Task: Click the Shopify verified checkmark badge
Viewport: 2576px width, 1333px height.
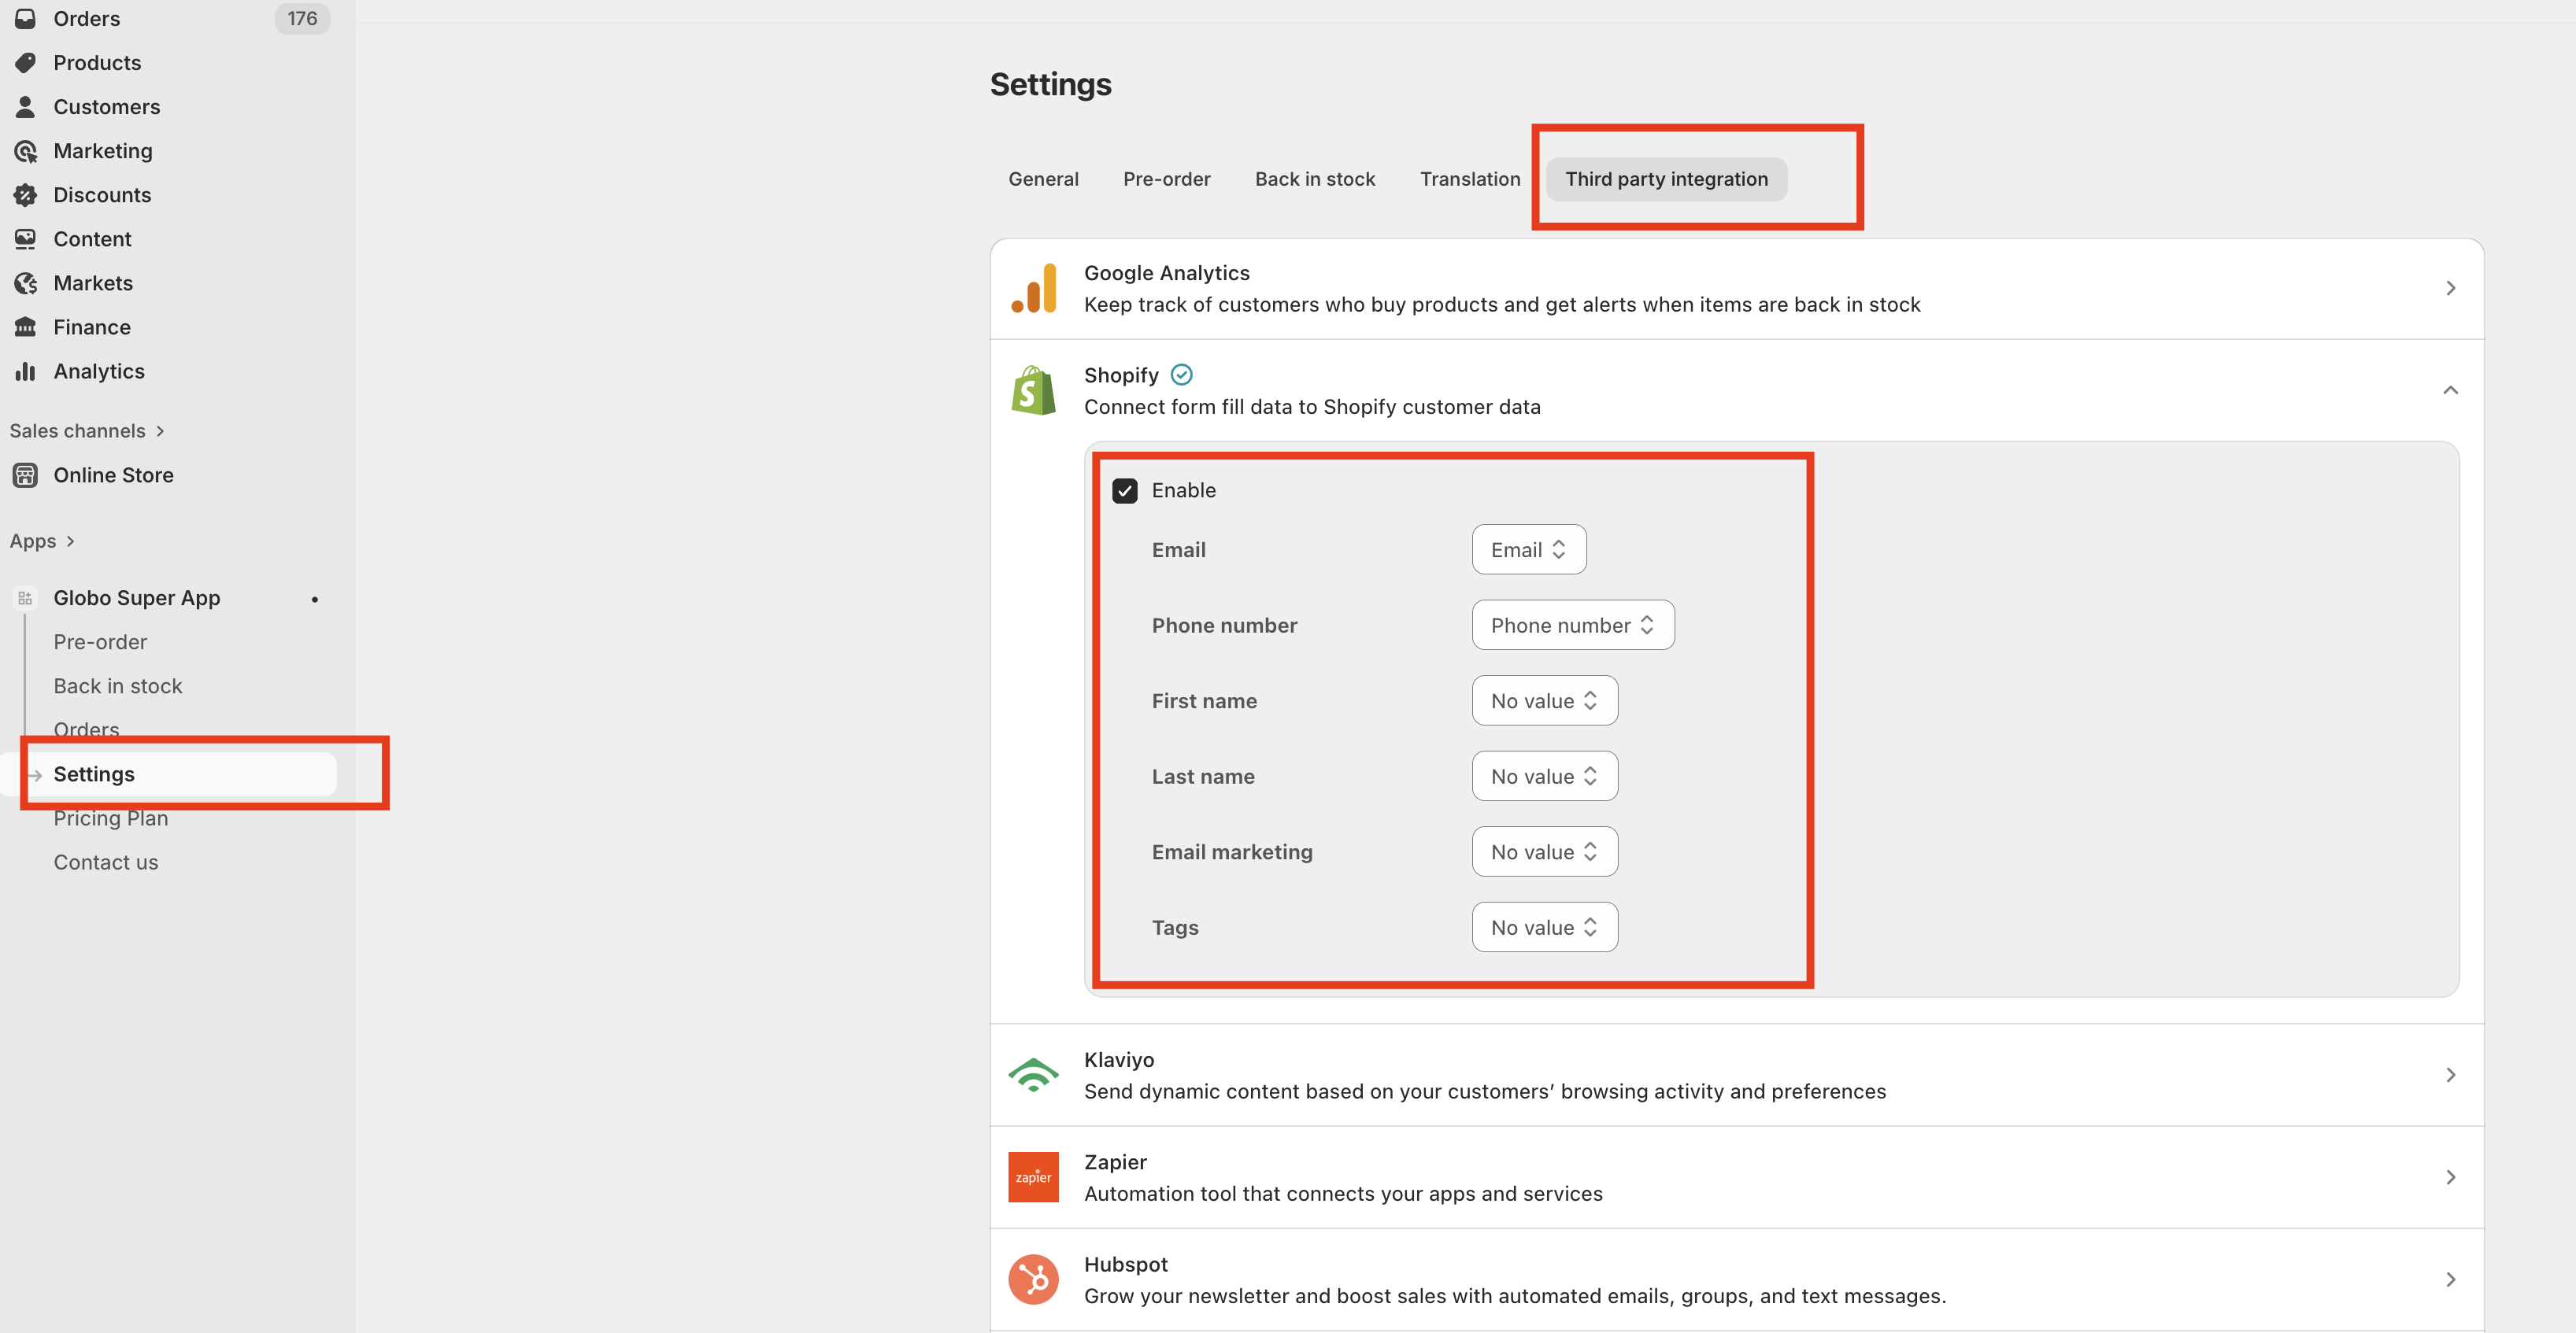Action: [x=1181, y=375]
